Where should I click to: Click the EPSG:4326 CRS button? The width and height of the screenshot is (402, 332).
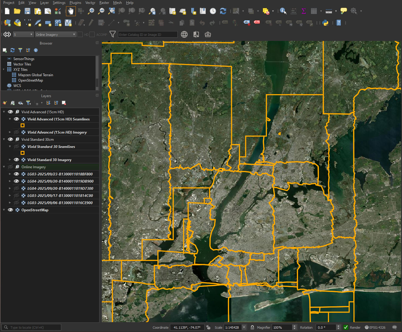point(375,327)
